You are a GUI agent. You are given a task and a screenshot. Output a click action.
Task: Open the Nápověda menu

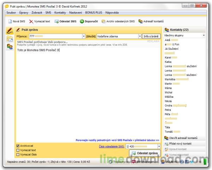coord(112,13)
